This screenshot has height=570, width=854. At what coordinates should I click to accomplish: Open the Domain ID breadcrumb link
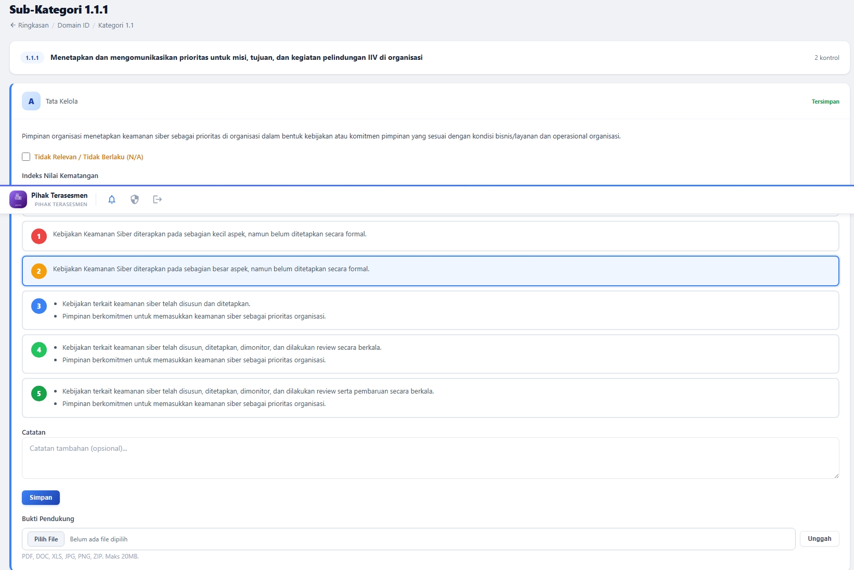pos(73,25)
